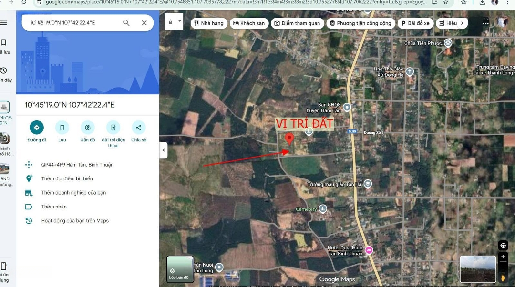Click the my-location target button
This screenshot has width=515, height=287.
pyautogui.click(x=503, y=246)
